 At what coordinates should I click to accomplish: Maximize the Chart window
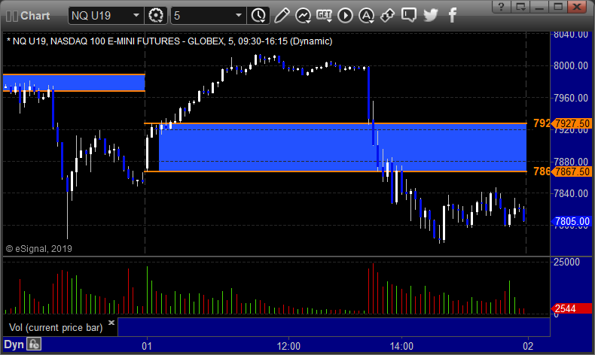coord(558,7)
